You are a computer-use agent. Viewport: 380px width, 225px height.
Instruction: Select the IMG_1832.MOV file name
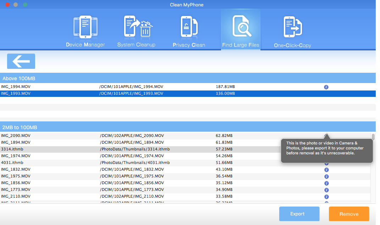click(x=16, y=169)
